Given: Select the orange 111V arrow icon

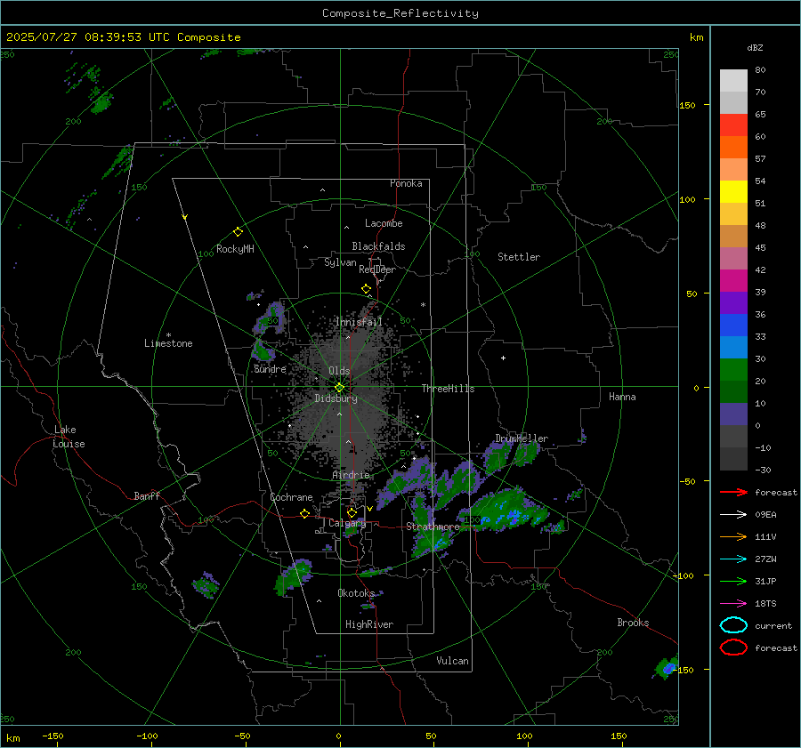Looking at the screenshot, I should pyautogui.click(x=733, y=536).
